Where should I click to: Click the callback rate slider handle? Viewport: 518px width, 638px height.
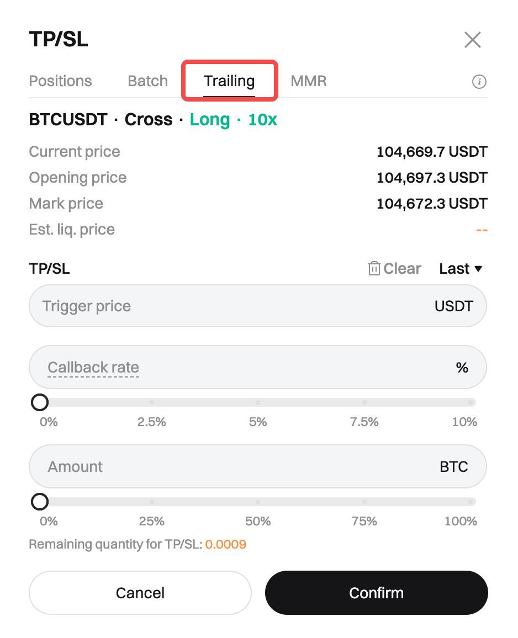pyautogui.click(x=40, y=402)
